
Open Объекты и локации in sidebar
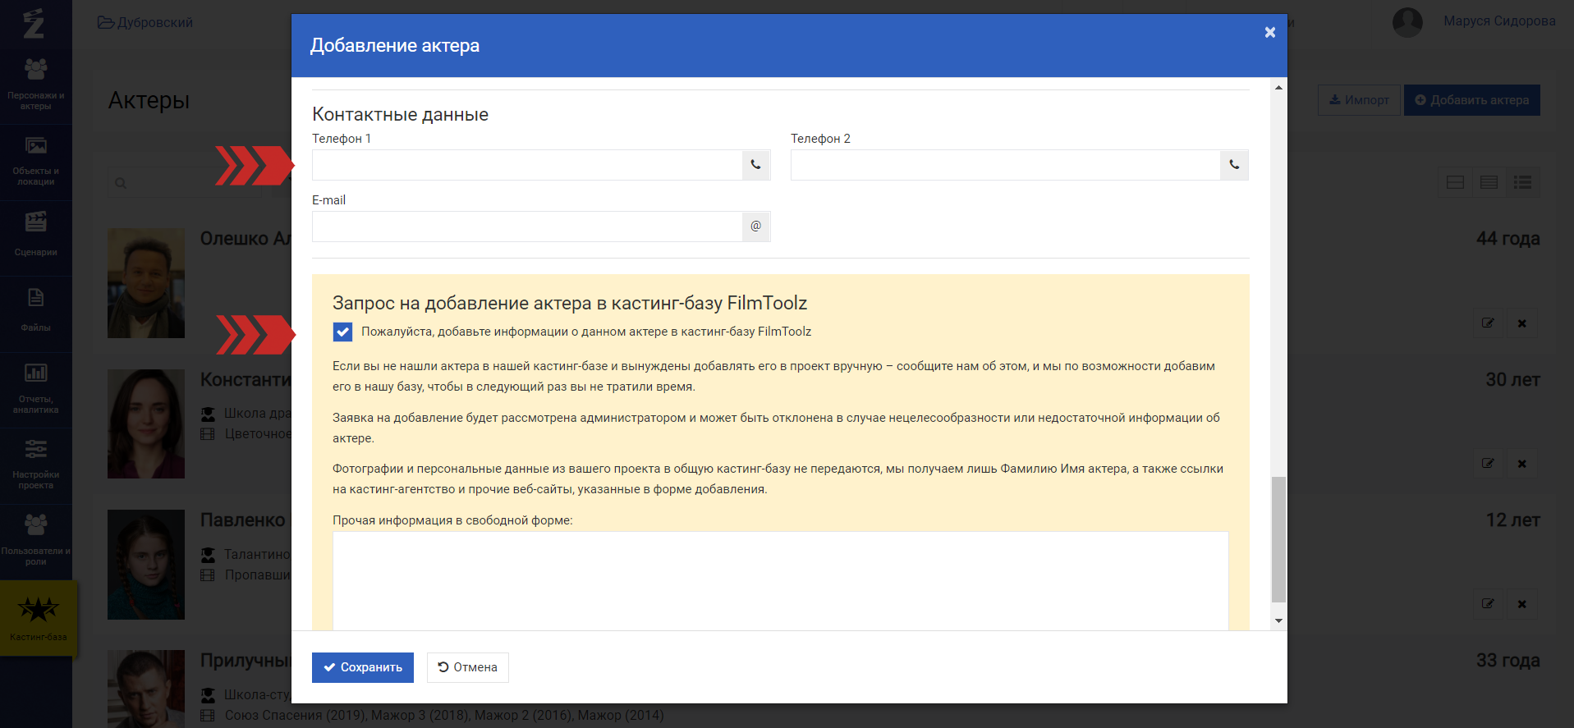(x=36, y=163)
